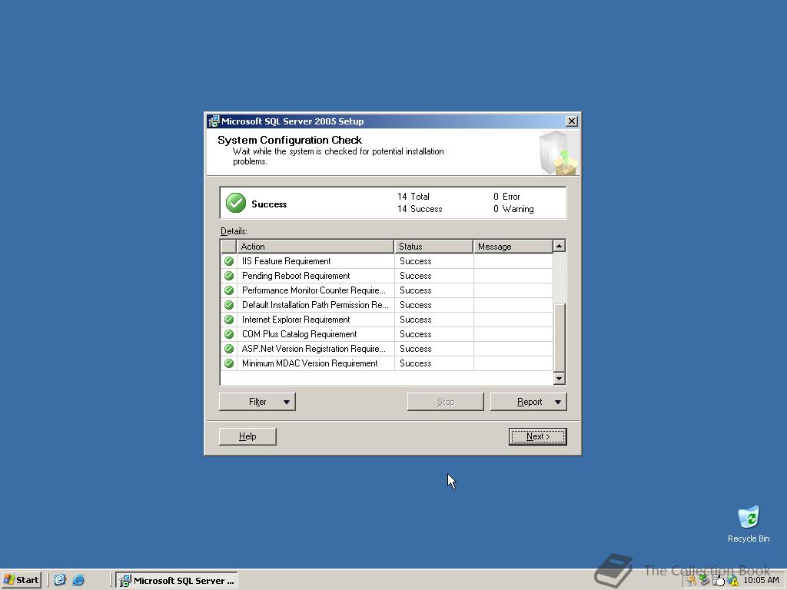Click the empty Message cell of IIS Feature row
The height and width of the screenshot is (590, 787).
[x=513, y=261]
